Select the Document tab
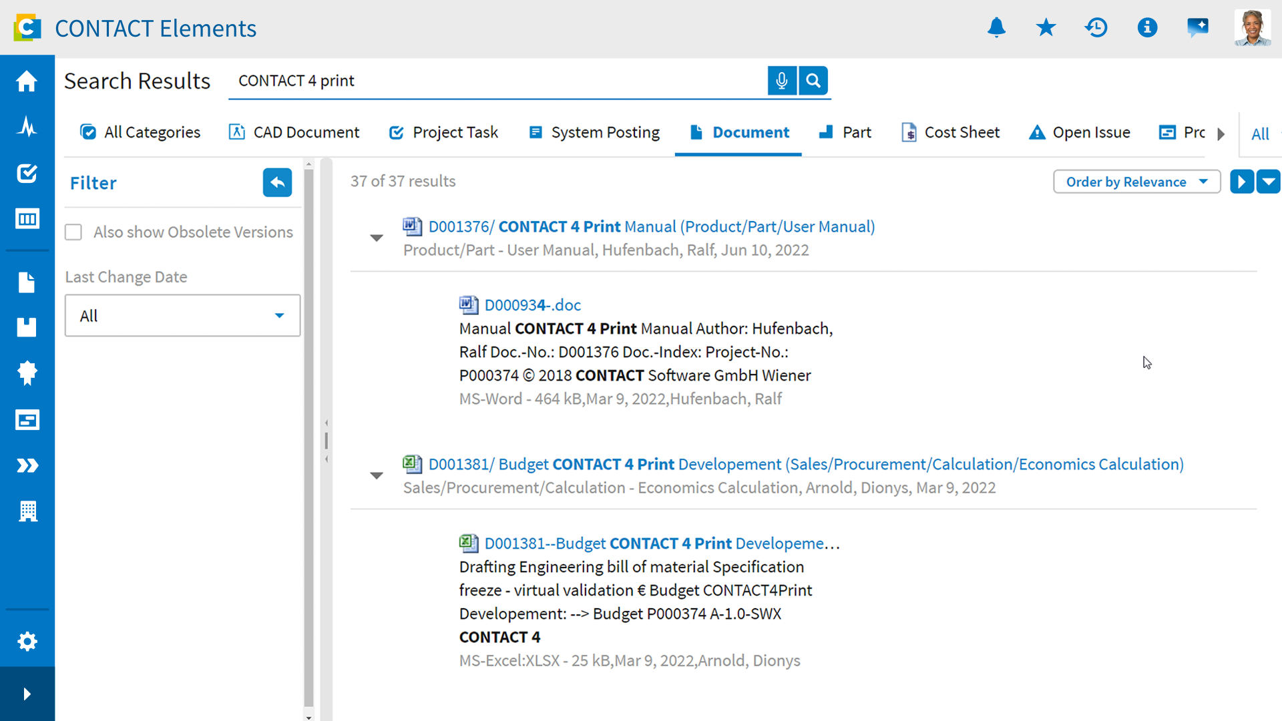1282x721 pixels. tap(738, 132)
